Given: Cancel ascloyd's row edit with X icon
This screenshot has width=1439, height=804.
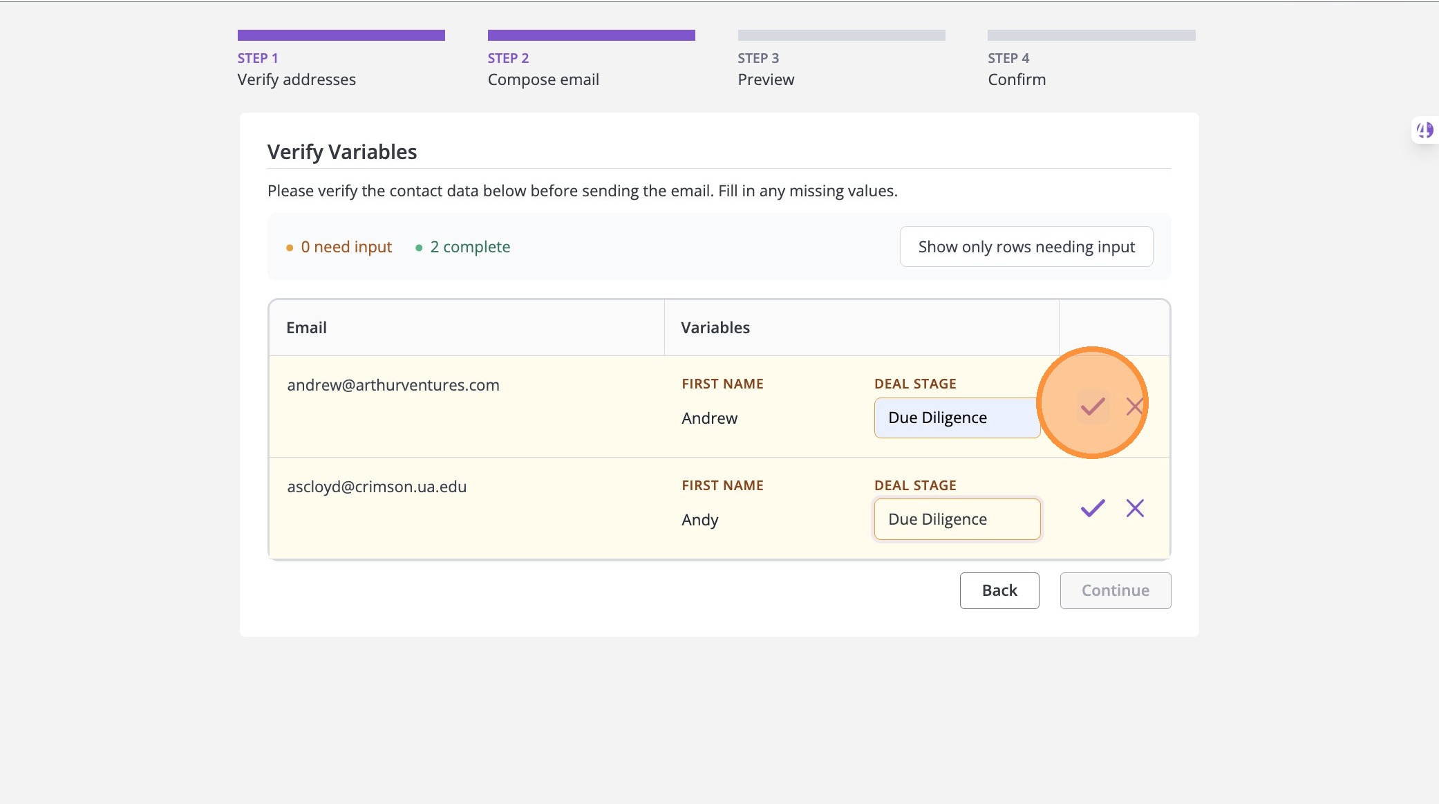Looking at the screenshot, I should click(1135, 508).
